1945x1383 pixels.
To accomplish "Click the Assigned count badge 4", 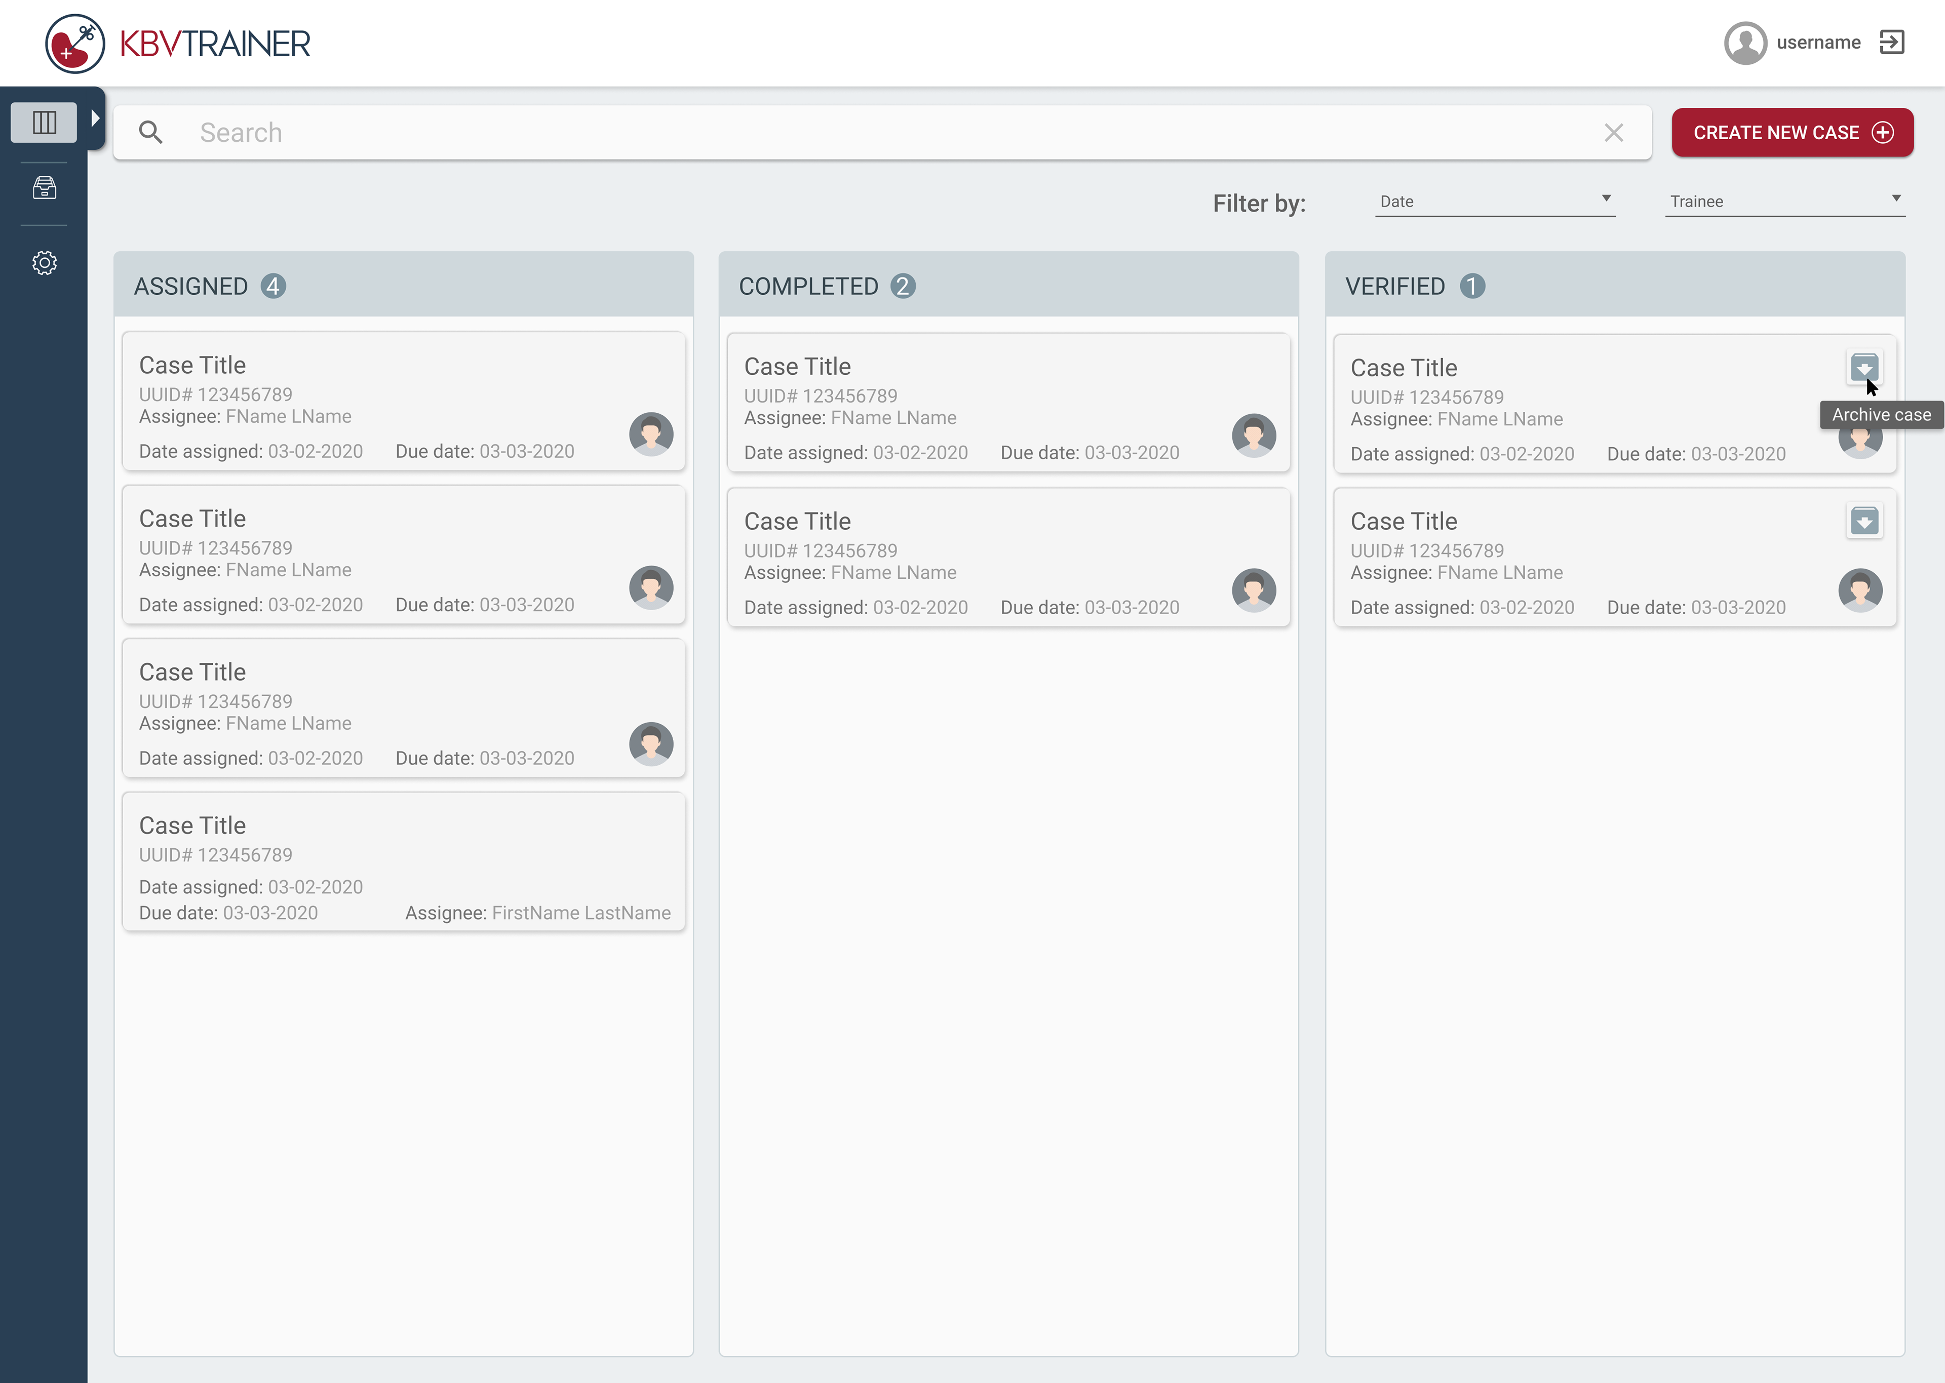I will (x=274, y=286).
